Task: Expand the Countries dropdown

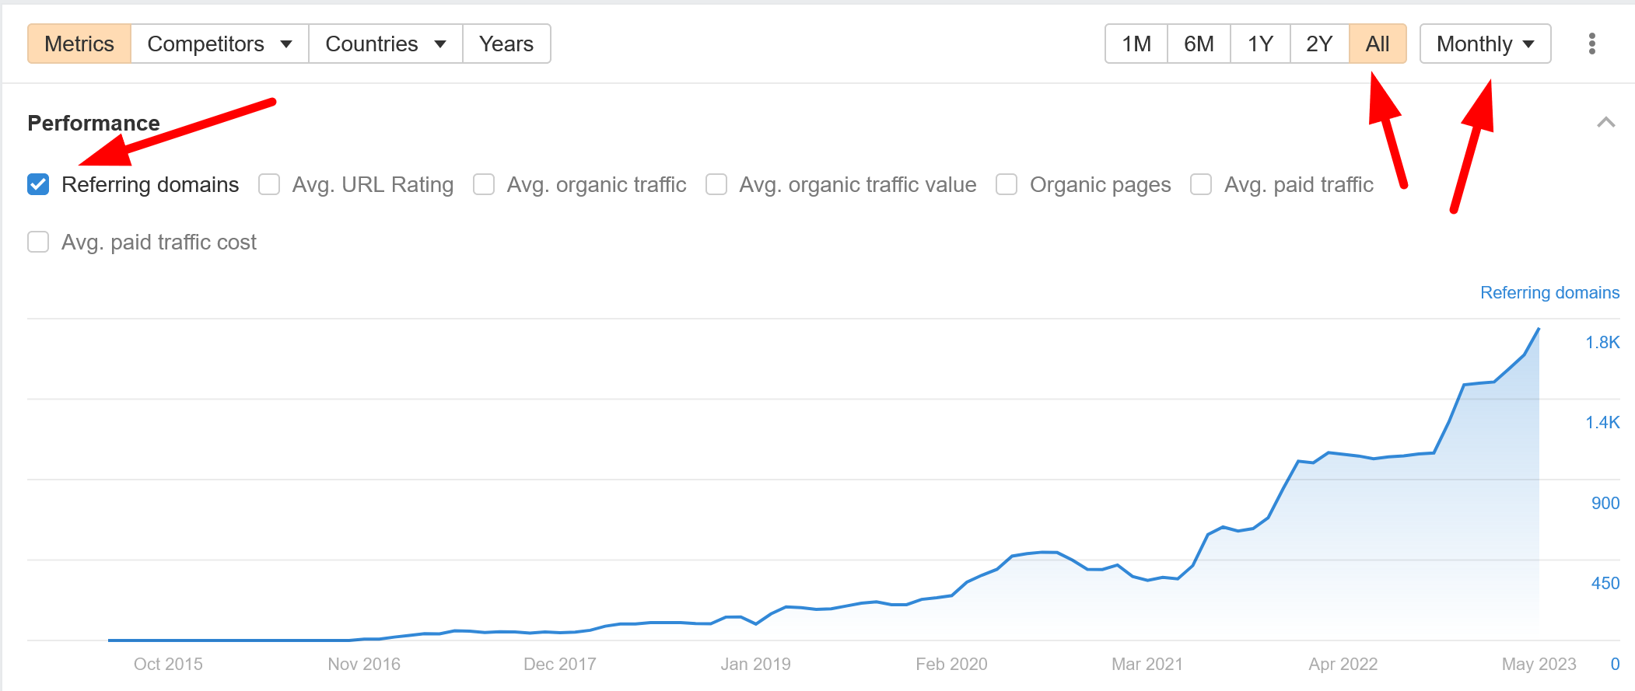Action: coord(386,44)
